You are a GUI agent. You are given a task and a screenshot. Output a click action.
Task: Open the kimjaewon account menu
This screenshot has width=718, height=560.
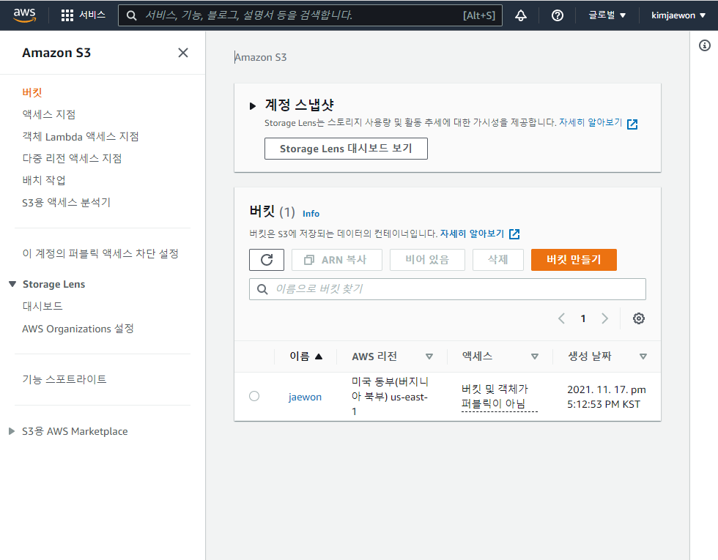pos(678,15)
